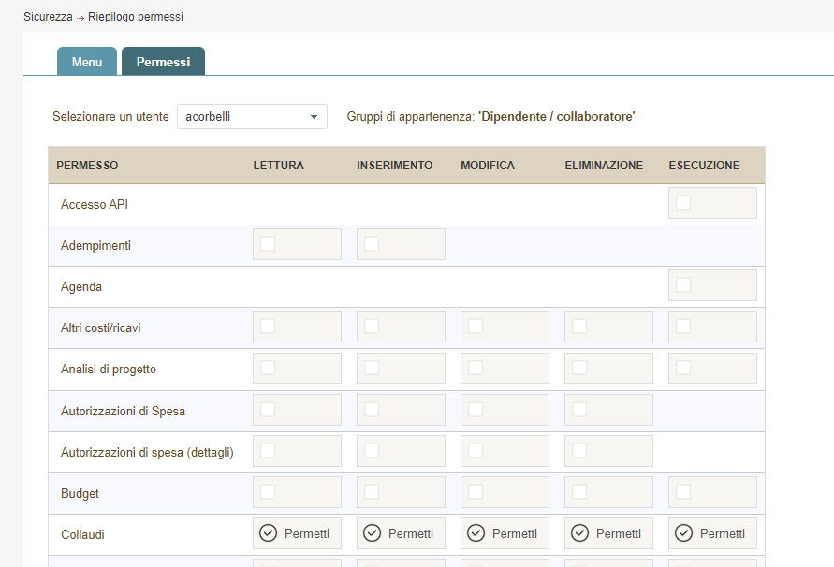
Task: Check Inserimento permission for Adempimenti
Action: [x=373, y=244]
